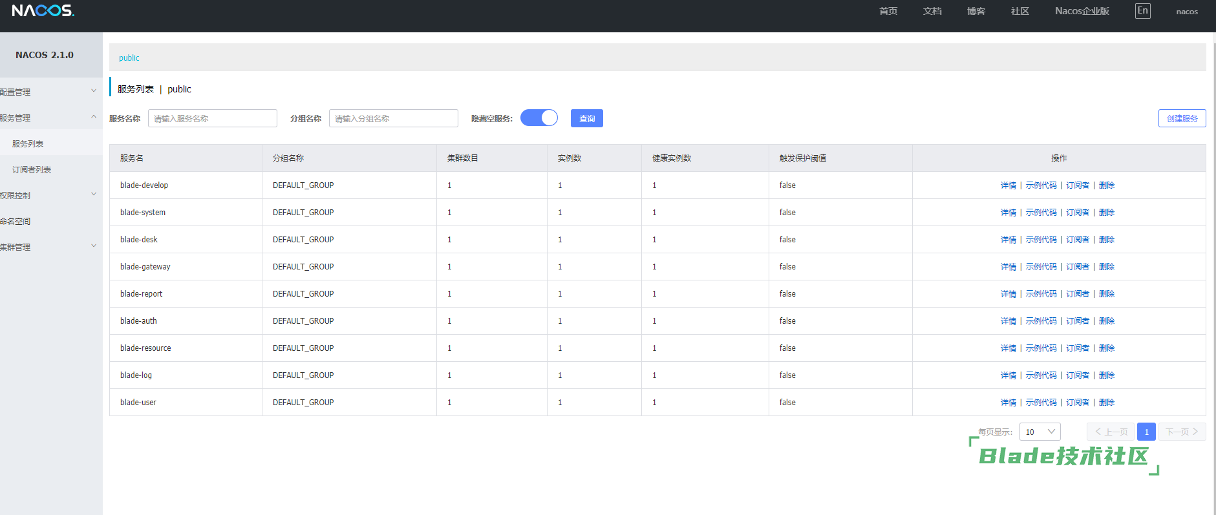Expand the 权限控制 menu
Viewport: 1216px width, 515px height.
coord(51,195)
